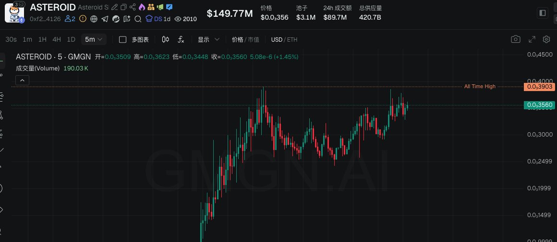This screenshot has width=557, height=242.
Task: Click the pencil edit icon beside Asteroid name
Action: coord(114,7)
